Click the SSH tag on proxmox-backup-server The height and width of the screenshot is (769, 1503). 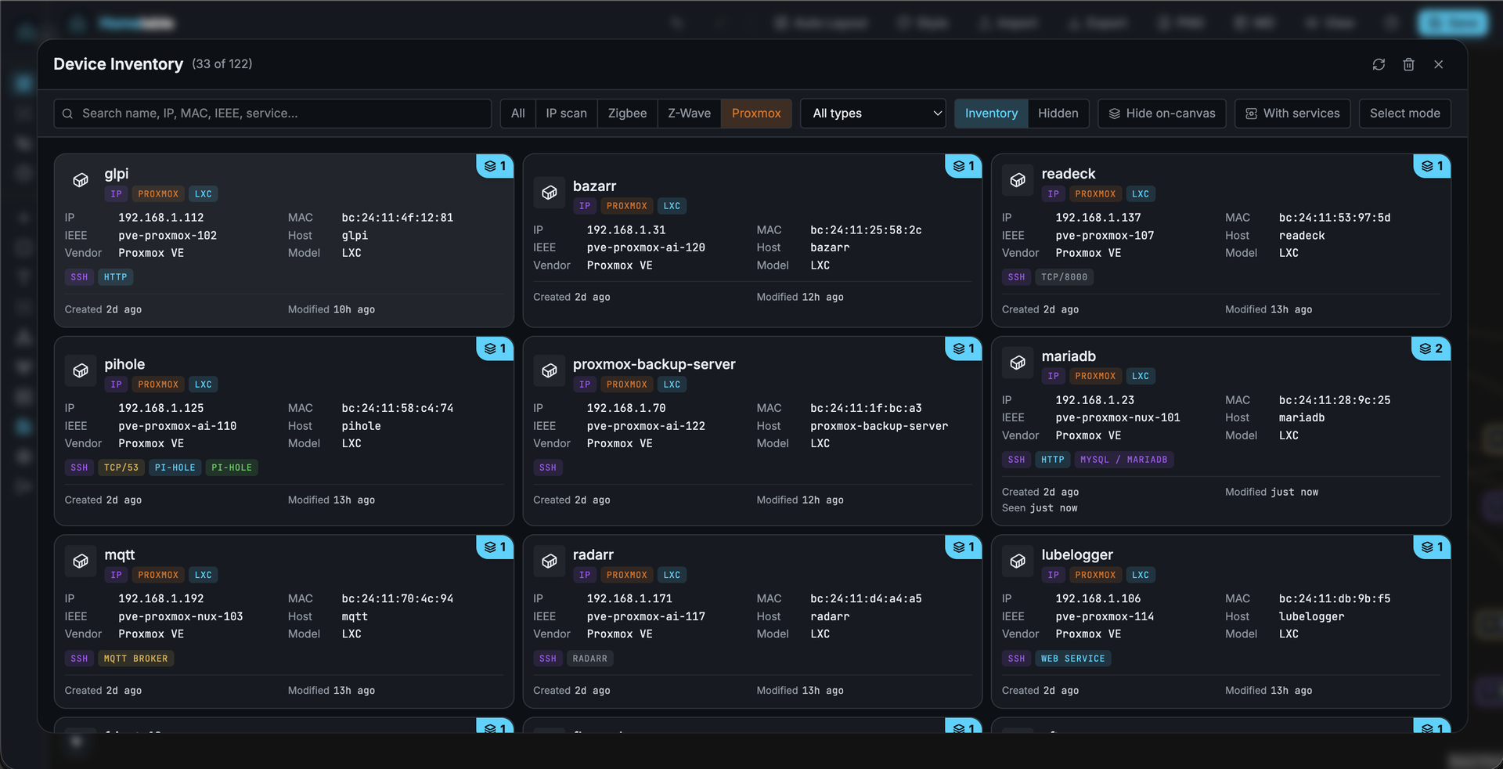[x=548, y=468]
